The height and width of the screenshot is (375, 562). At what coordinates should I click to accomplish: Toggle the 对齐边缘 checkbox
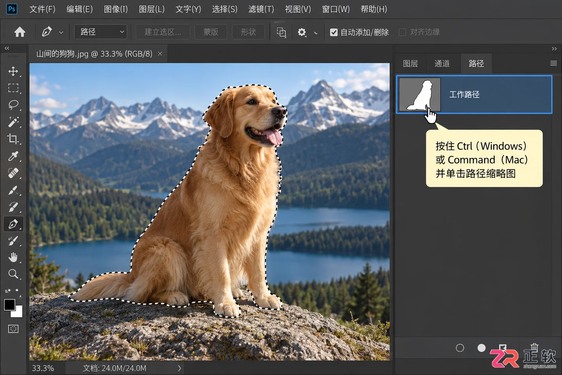click(x=402, y=32)
